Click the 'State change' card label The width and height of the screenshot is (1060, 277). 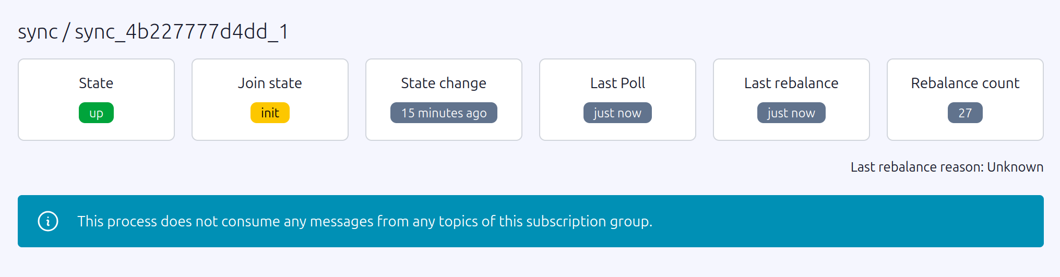[x=444, y=83]
